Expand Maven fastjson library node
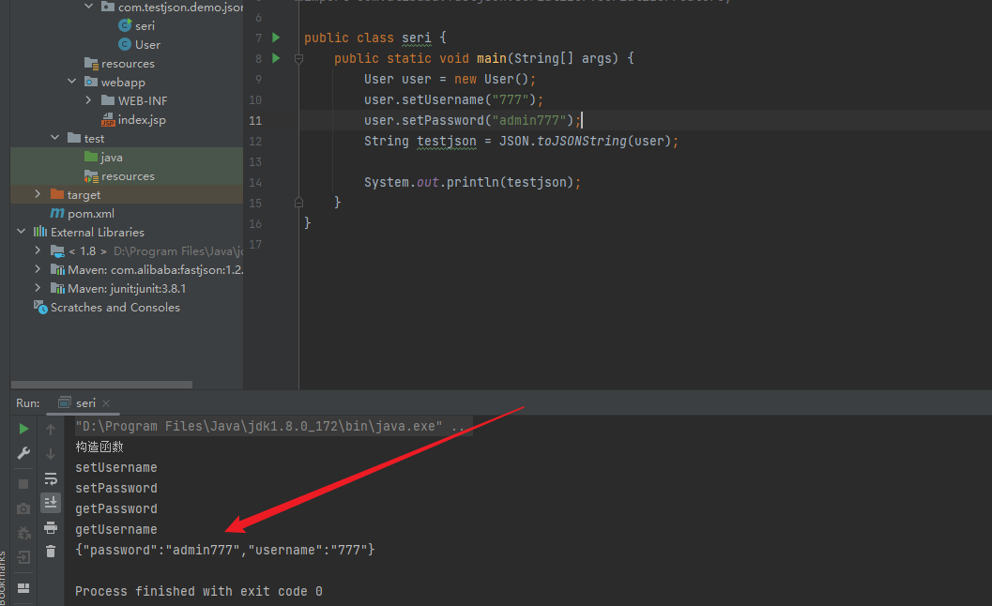992x606 pixels. pyautogui.click(x=38, y=269)
